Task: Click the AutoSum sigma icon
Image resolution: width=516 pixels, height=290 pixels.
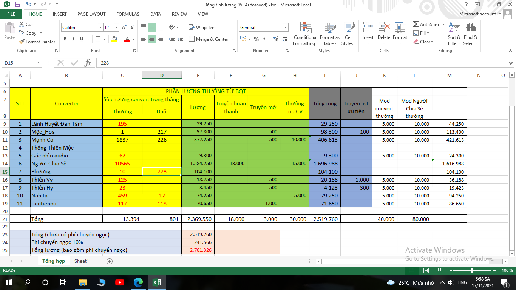Action: pos(416,25)
